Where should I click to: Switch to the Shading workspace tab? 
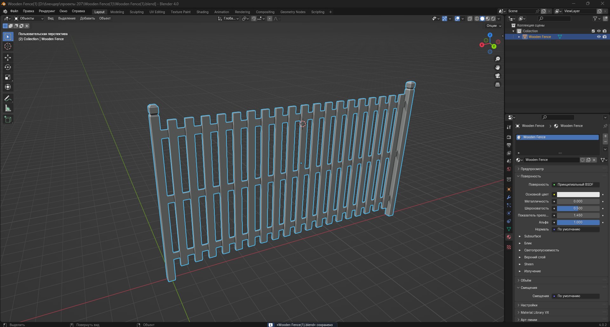(x=202, y=12)
